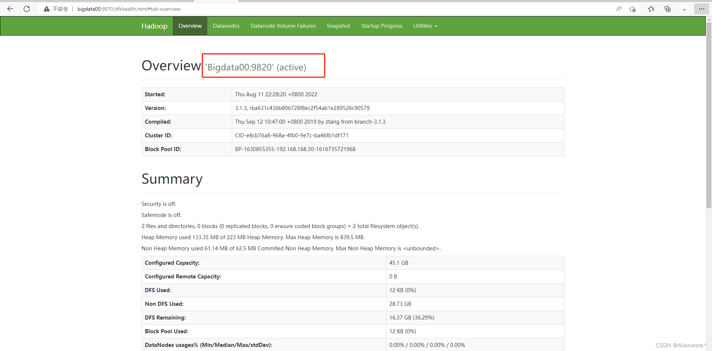Show the not-secure site warning icon
Image resolution: width=712 pixels, height=351 pixels.
(x=47, y=9)
